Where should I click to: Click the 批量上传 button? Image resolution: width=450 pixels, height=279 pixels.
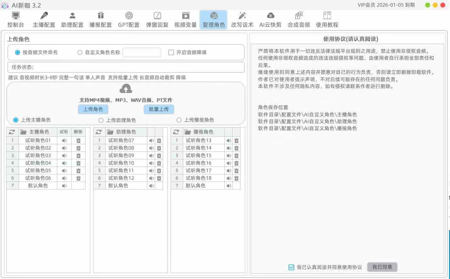[x=159, y=109]
